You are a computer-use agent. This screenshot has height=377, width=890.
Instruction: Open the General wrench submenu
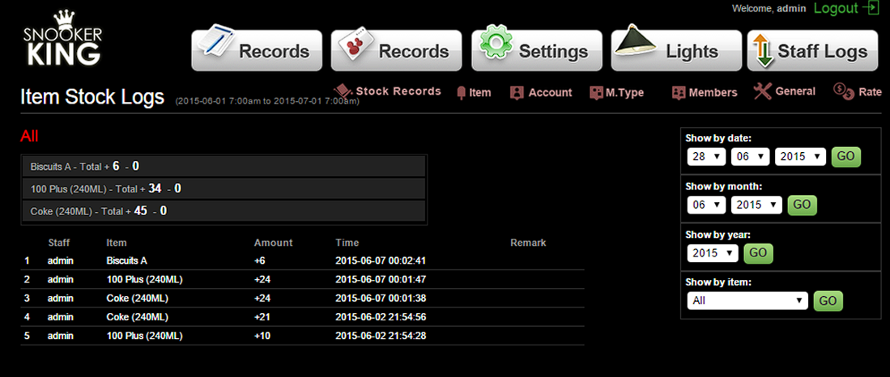[x=784, y=91]
